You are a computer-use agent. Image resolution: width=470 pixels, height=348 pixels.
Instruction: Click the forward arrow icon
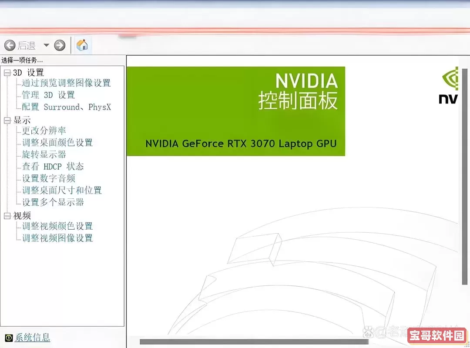tap(60, 46)
